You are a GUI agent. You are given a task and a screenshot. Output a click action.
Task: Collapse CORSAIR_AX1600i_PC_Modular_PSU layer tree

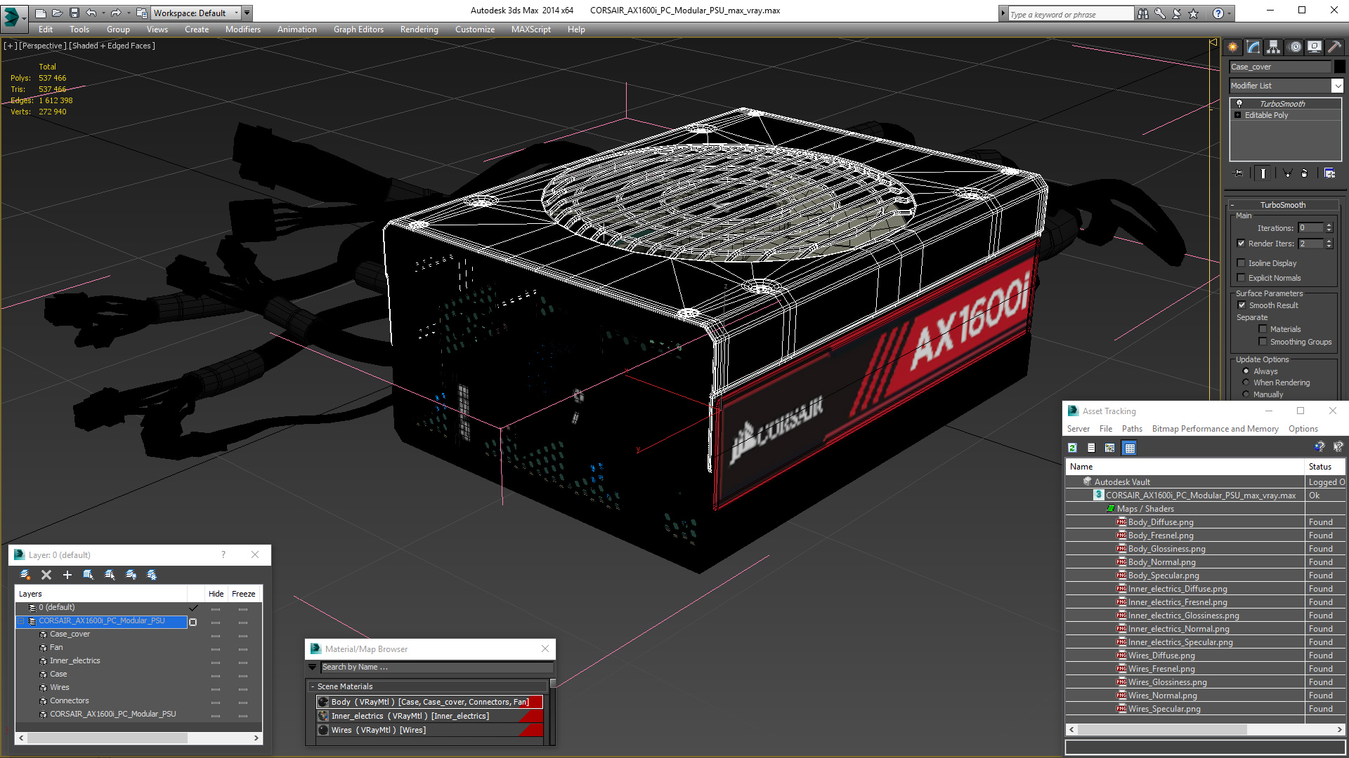click(x=21, y=621)
